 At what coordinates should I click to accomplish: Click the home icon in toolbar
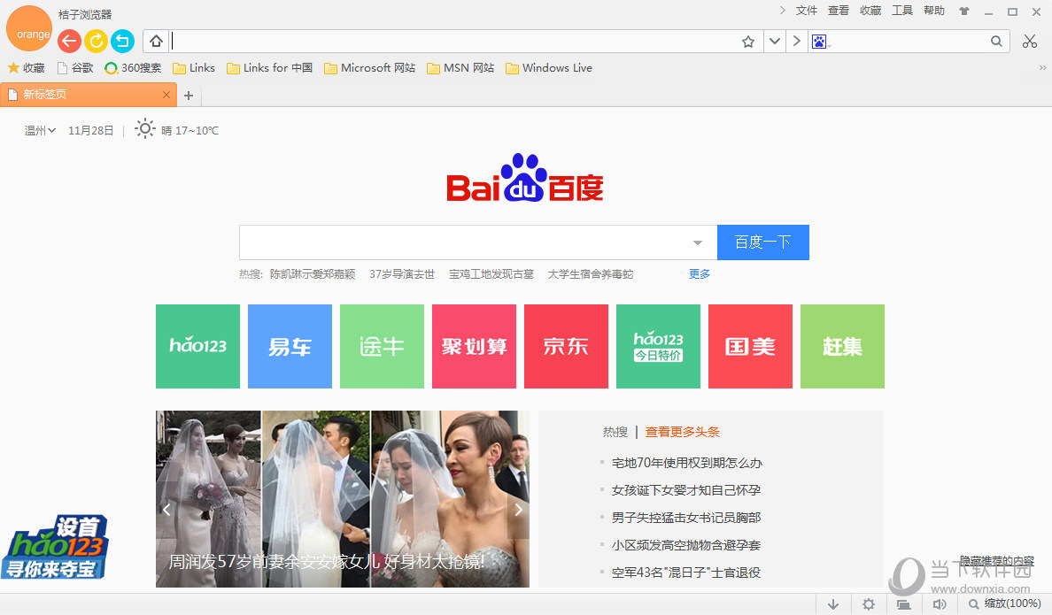155,41
